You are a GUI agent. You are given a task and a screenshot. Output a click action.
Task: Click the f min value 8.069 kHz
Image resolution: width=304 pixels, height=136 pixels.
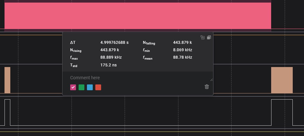pos(183,50)
